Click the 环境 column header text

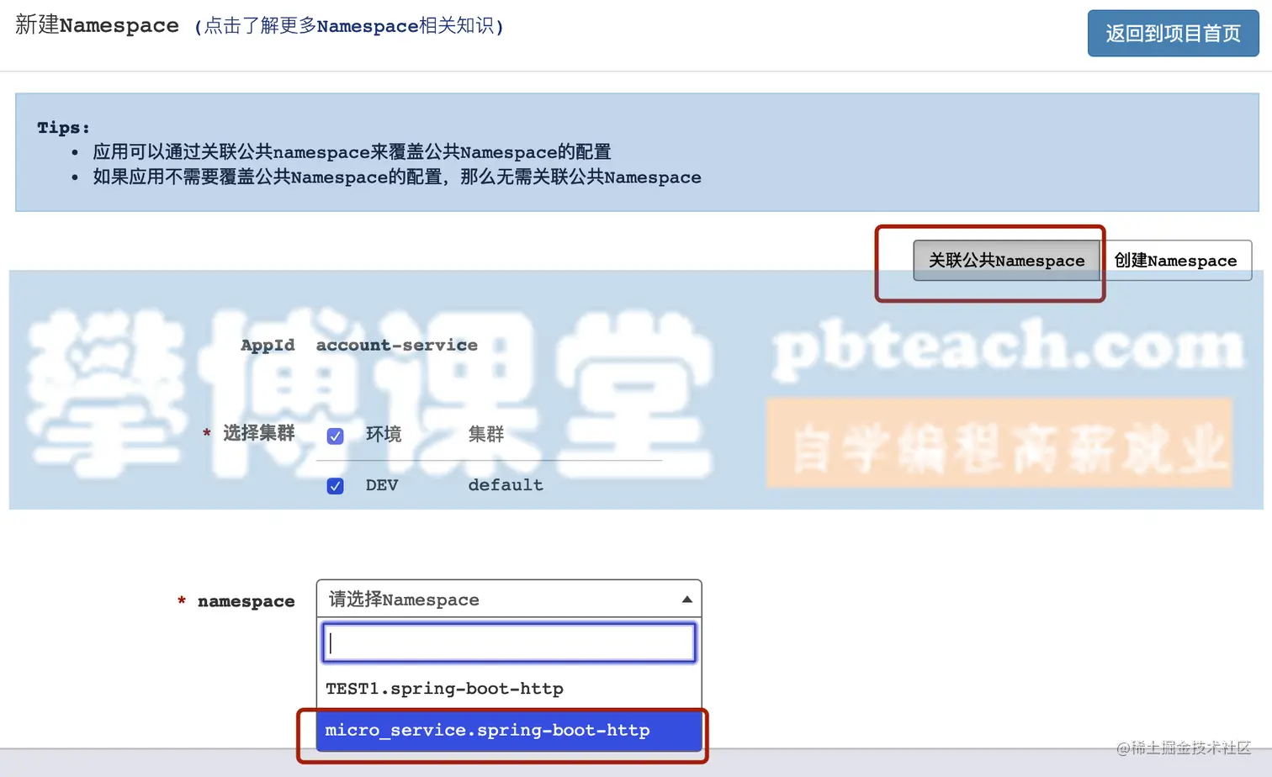pyautogui.click(x=384, y=434)
